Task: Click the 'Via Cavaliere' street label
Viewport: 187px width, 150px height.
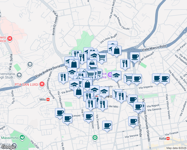Action: (183, 108)
